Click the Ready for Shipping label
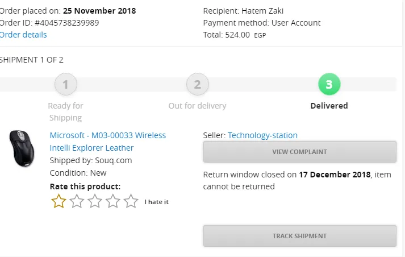405x257 pixels. point(66,111)
